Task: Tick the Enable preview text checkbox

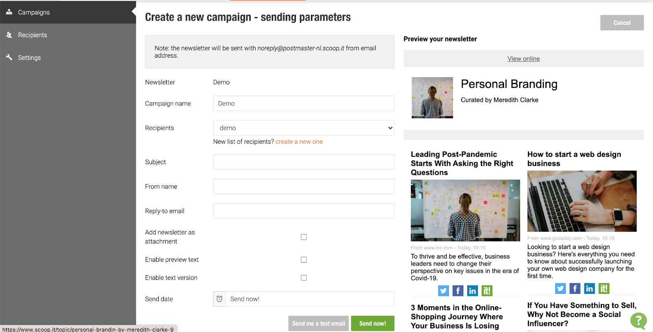Action: [x=304, y=260]
